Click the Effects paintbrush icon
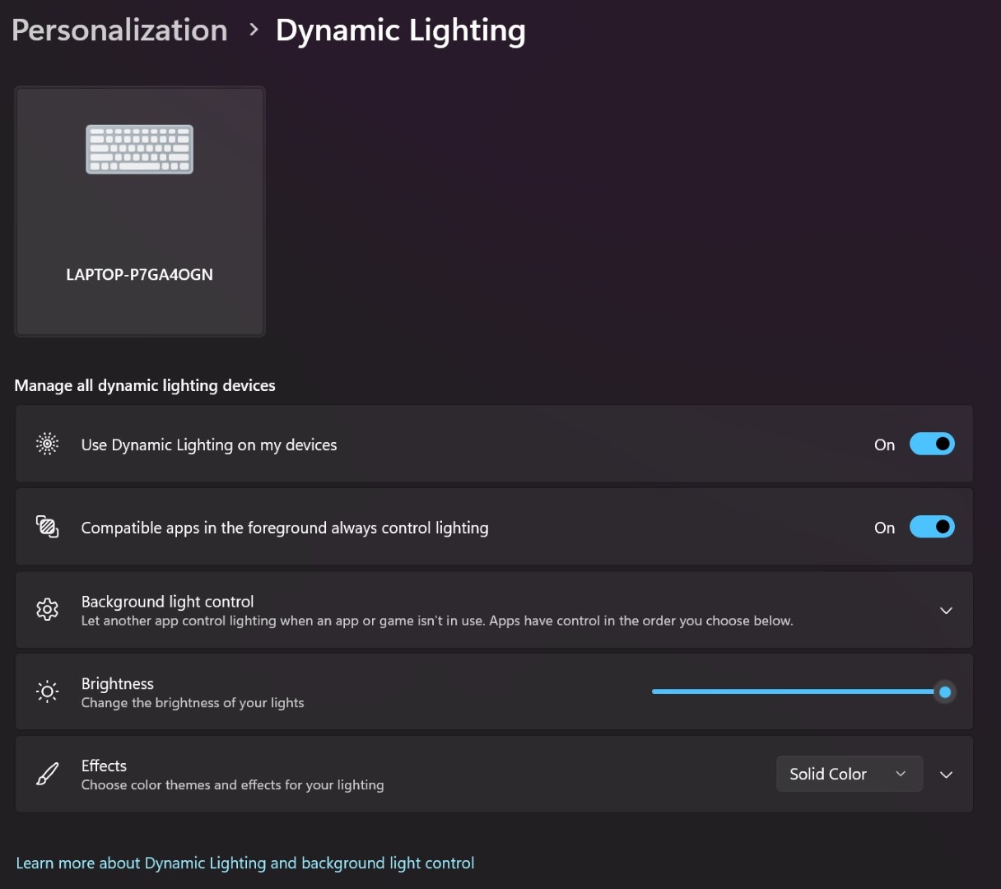1001x889 pixels. [x=48, y=774]
